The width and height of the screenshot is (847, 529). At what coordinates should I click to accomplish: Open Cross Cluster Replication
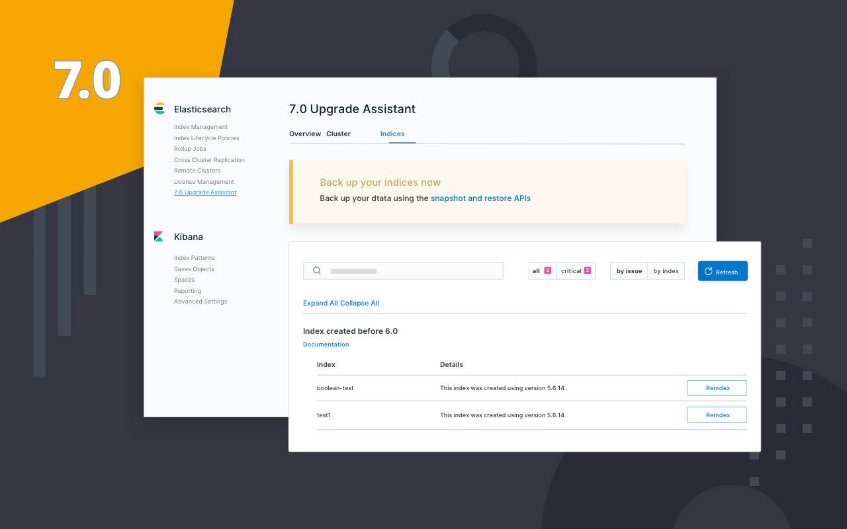pos(209,160)
